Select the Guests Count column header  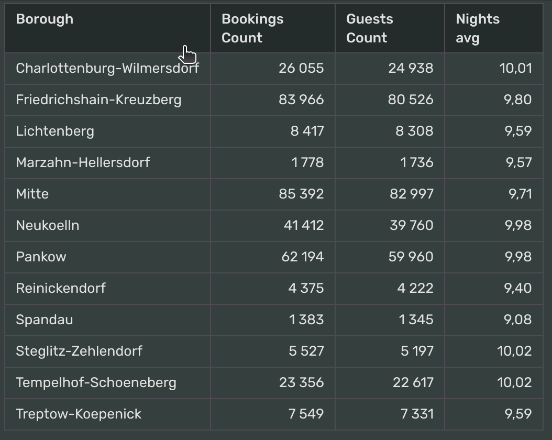(390, 28)
